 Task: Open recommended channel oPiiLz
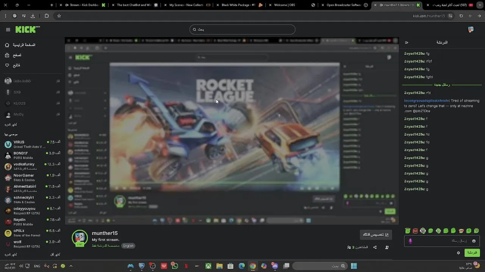pyautogui.click(x=32, y=233)
